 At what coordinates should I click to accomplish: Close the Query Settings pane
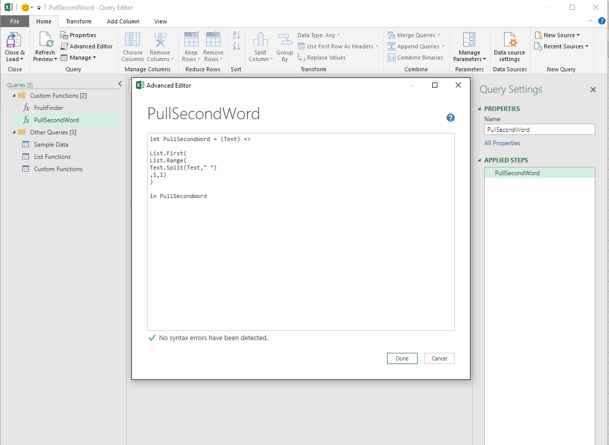pyautogui.click(x=593, y=90)
